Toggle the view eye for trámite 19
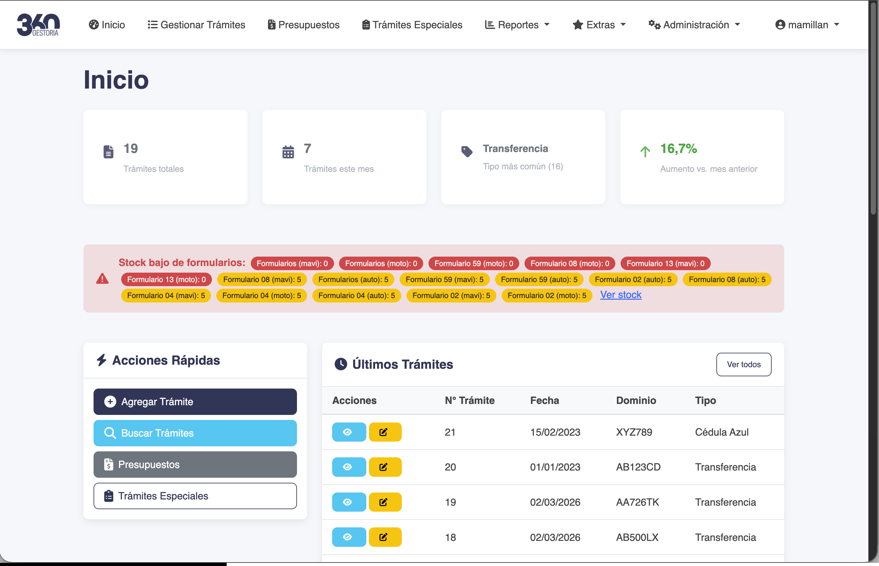 point(348,502)
